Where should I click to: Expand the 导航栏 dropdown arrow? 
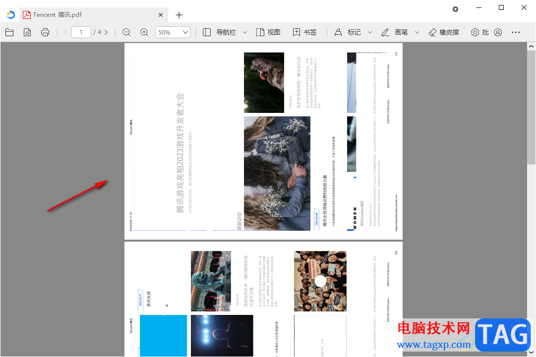(x=245, y=32)
